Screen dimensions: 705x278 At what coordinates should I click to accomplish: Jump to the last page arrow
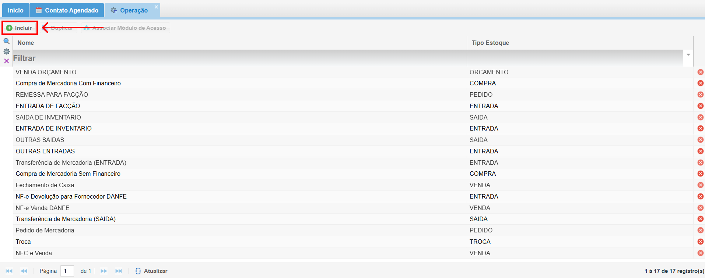pos(119,271)
